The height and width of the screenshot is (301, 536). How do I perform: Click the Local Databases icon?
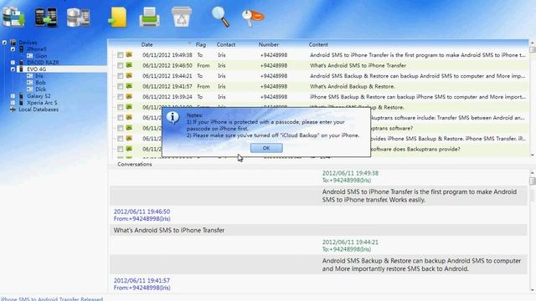13,110
